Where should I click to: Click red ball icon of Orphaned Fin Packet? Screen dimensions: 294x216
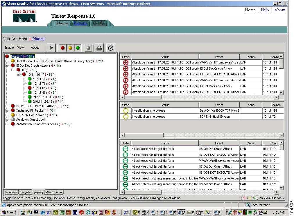click(13, 110)
